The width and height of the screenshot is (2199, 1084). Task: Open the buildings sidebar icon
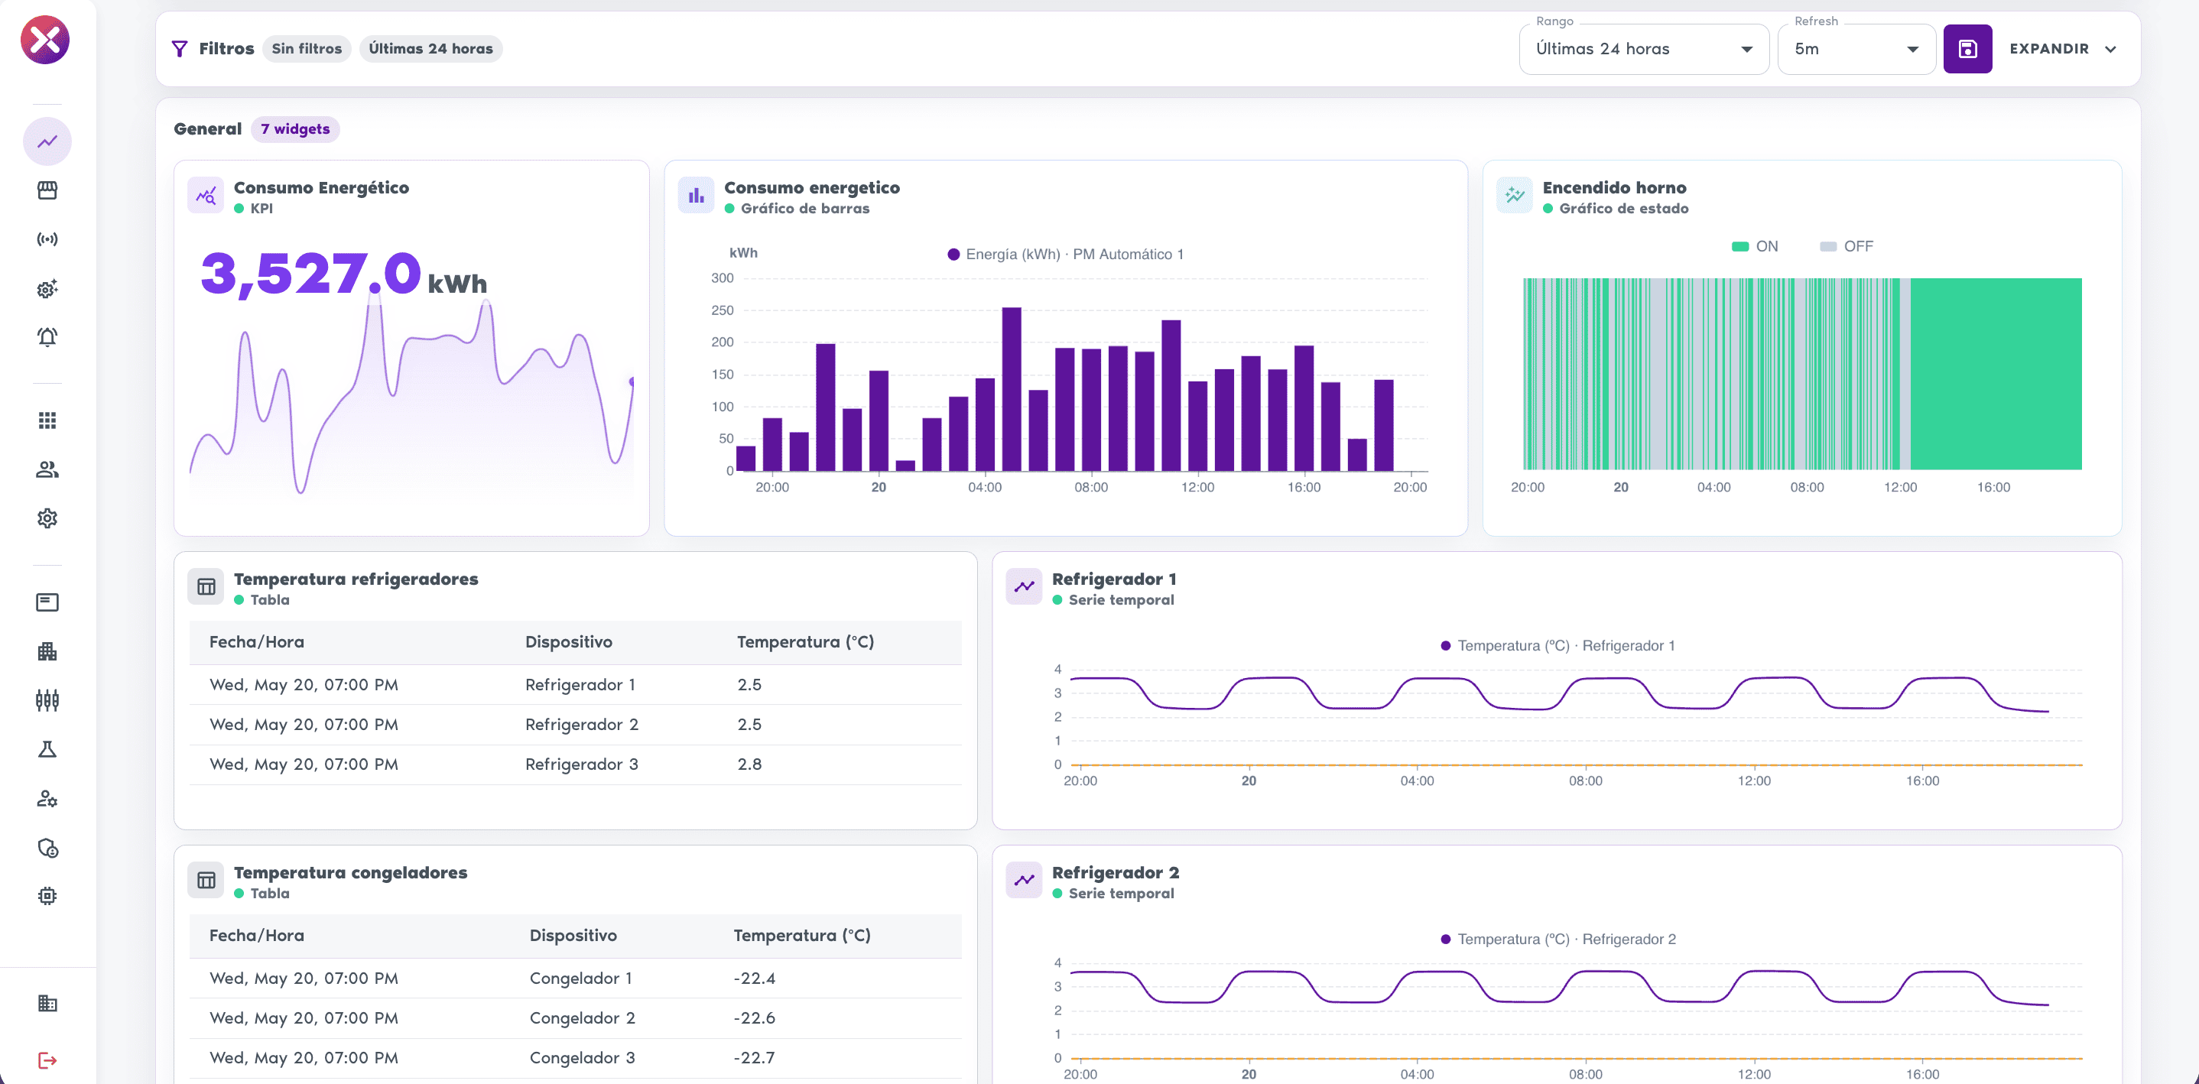click(48, 651)
